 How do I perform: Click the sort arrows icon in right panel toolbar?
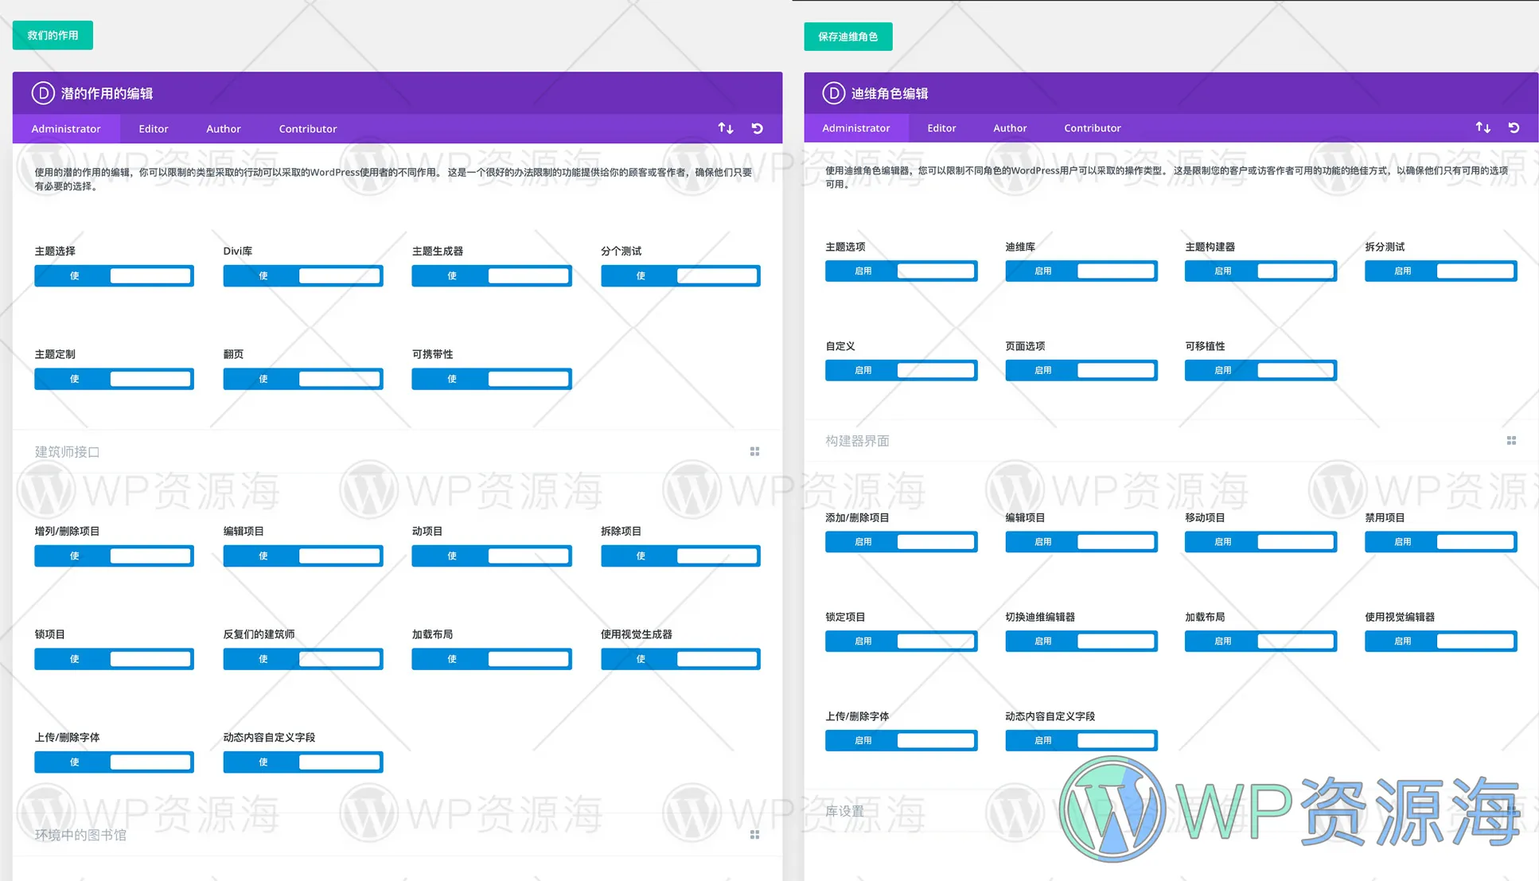(1483, 127)
